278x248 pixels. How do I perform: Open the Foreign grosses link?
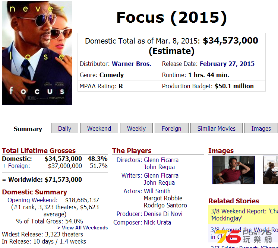pyautogui.click(x=19, y=166)
